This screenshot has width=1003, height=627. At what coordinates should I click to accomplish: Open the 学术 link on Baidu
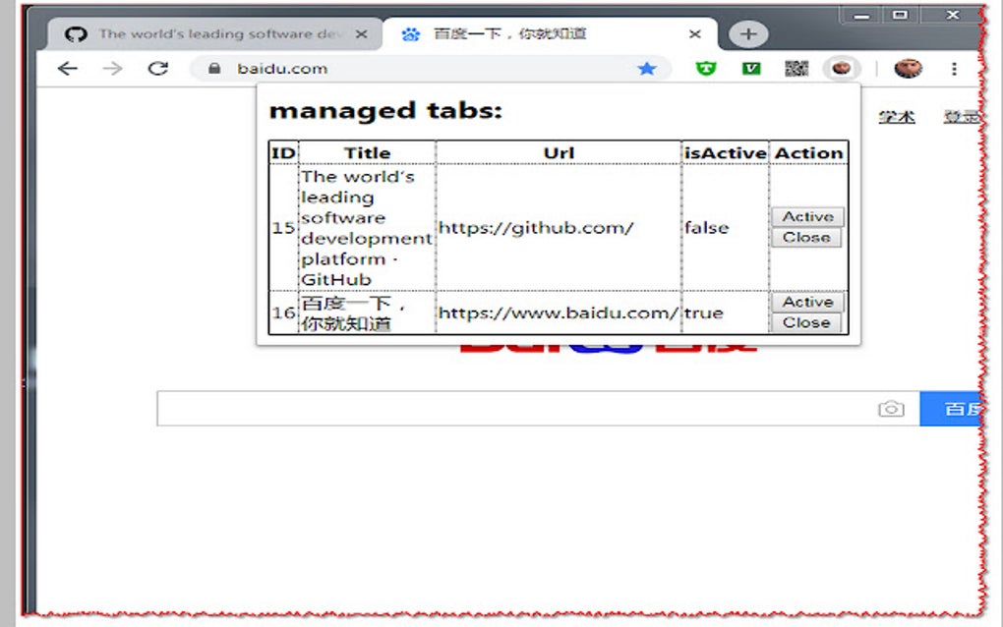(896, 115)
